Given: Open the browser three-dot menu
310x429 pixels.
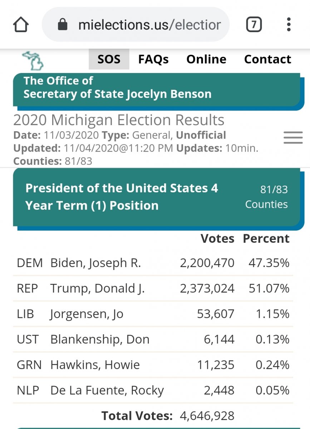Looking at the screenshot, I should (x=289, y=25).
